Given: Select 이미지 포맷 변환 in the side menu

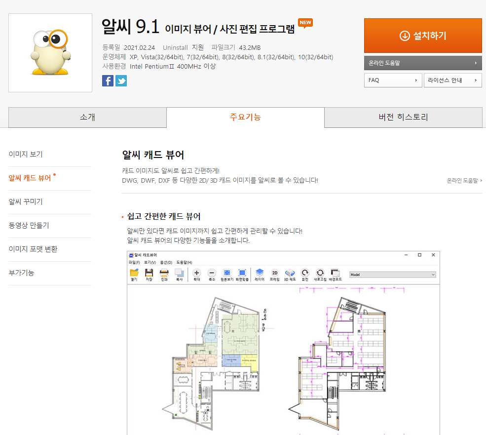Looking at the screenshot, I should point(33,249).
